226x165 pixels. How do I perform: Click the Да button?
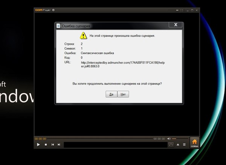(111, 94)
